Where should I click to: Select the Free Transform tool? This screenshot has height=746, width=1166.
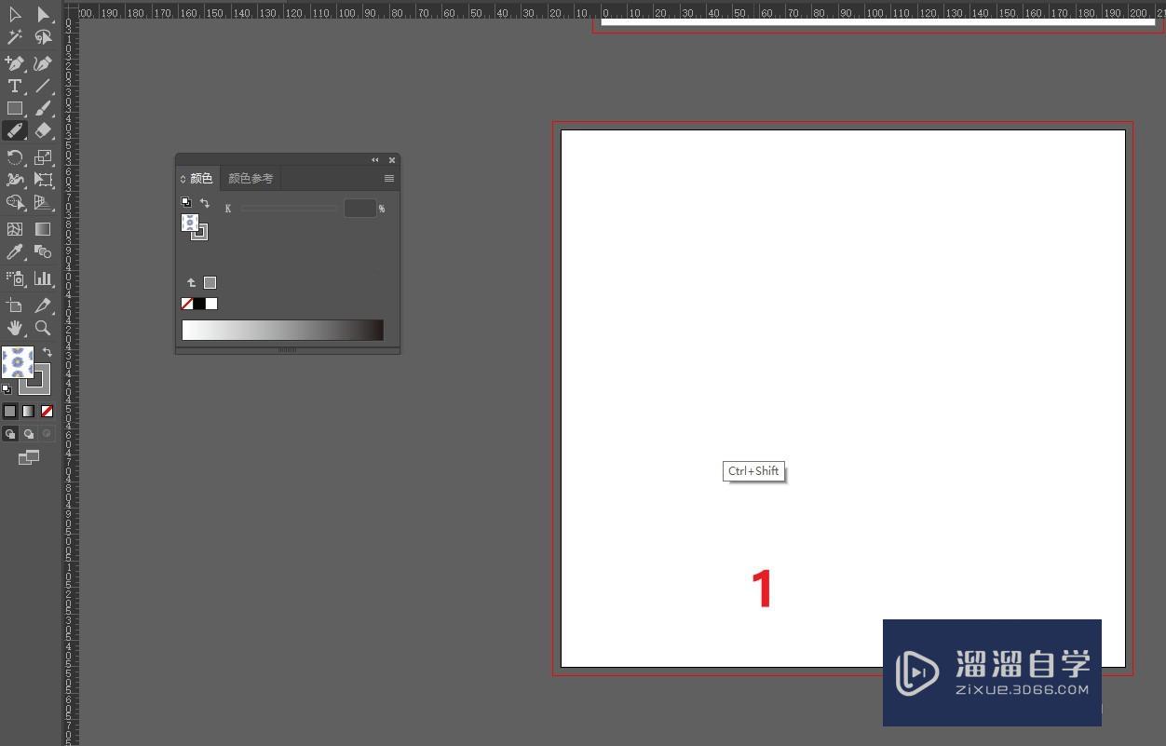[43, 180]
